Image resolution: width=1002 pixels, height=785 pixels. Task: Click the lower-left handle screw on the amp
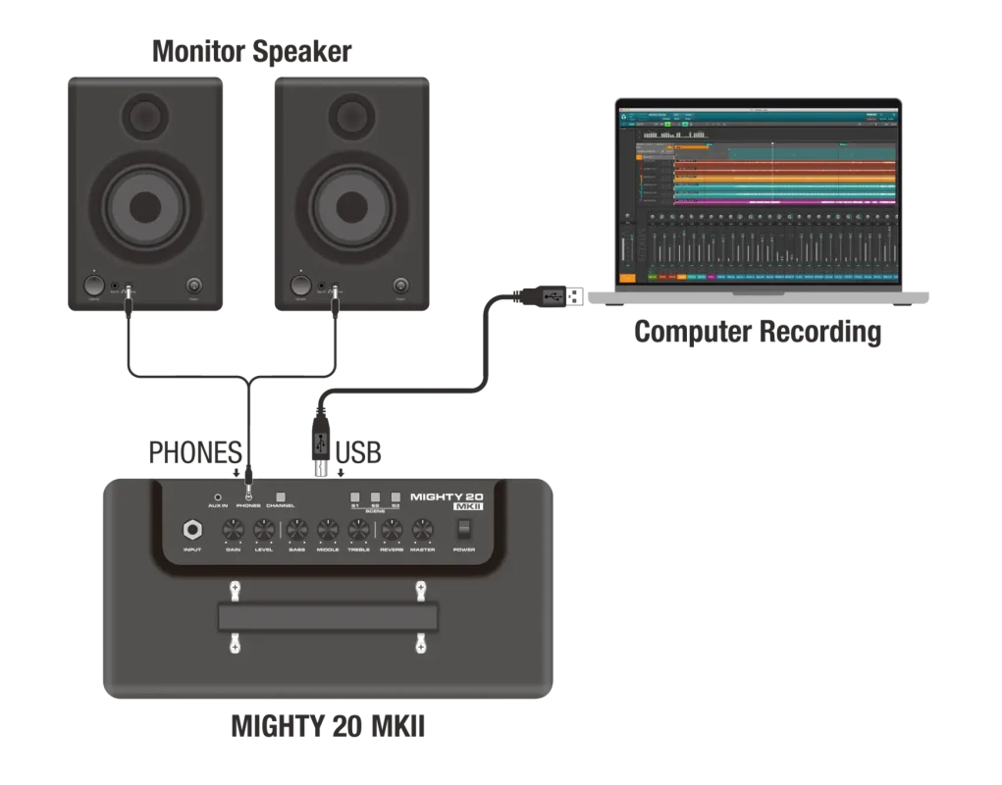tap(235, 646)
